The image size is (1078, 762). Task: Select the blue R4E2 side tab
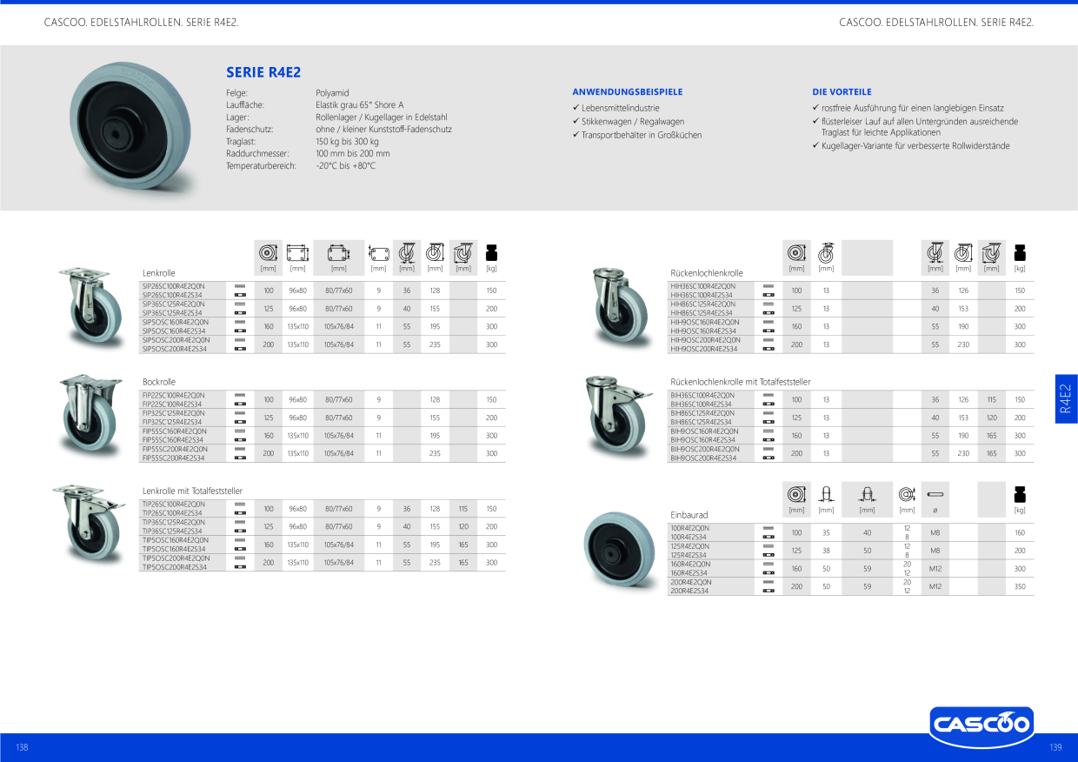pyautogui.click(x=1066, y=399)
